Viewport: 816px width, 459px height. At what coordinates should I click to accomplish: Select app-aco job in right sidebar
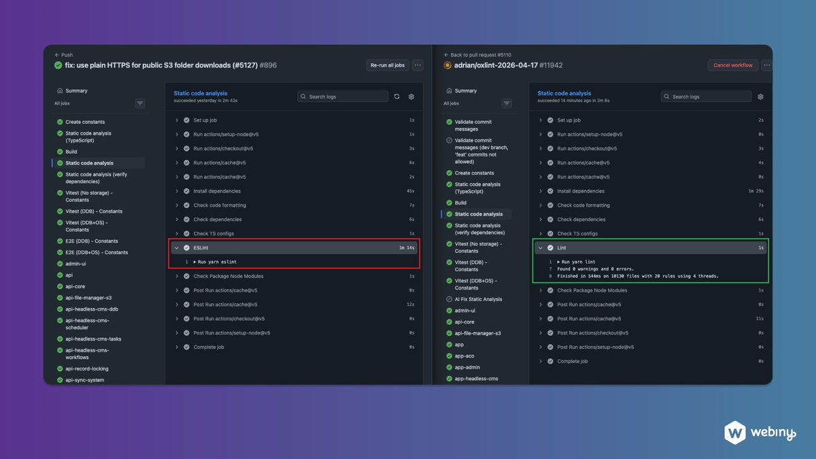click(x=464, y=356)
